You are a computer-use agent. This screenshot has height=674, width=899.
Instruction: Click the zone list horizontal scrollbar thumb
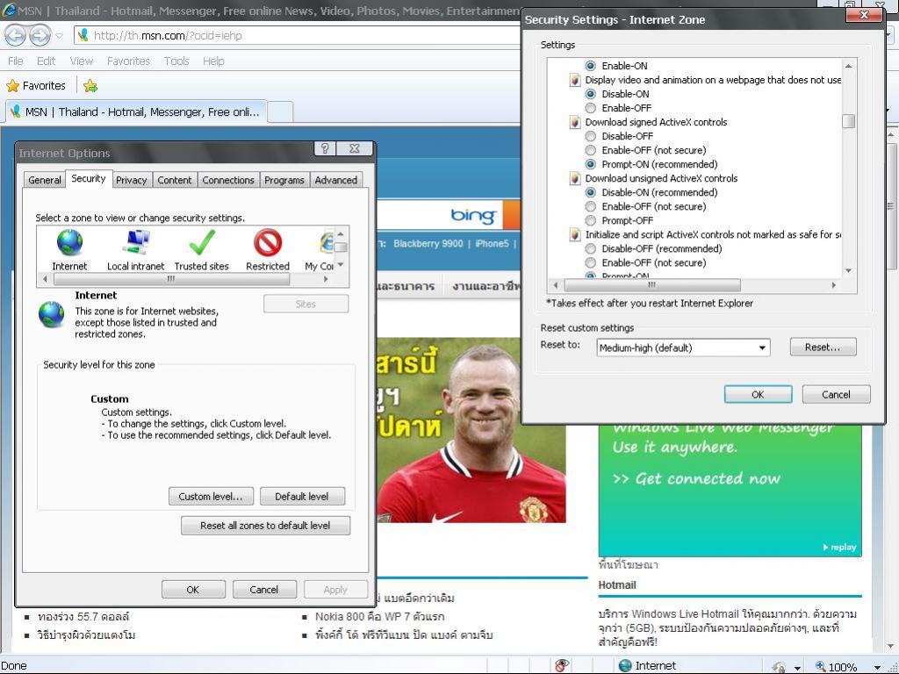[171, 279]
